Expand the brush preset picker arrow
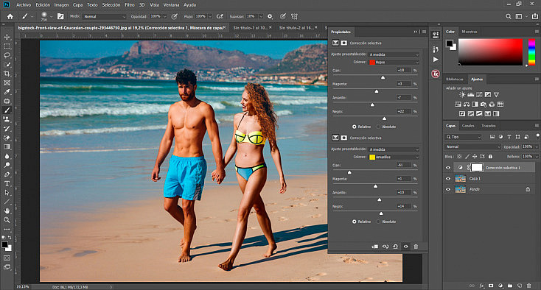This screenshot has width=541, height=290. [x=51, y=16]
